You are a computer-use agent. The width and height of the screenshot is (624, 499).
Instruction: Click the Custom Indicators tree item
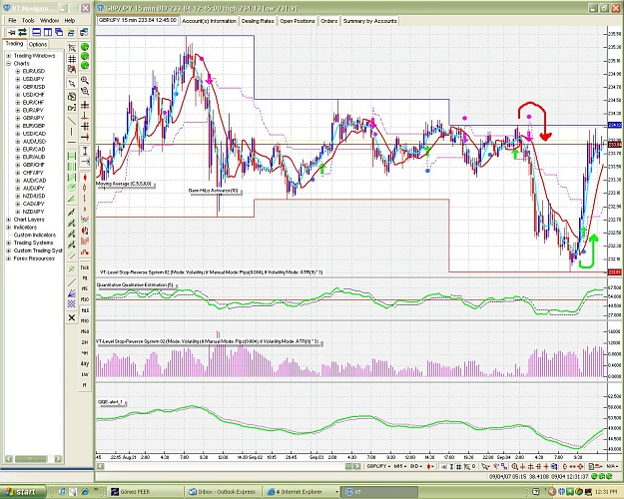coord(35,235)
